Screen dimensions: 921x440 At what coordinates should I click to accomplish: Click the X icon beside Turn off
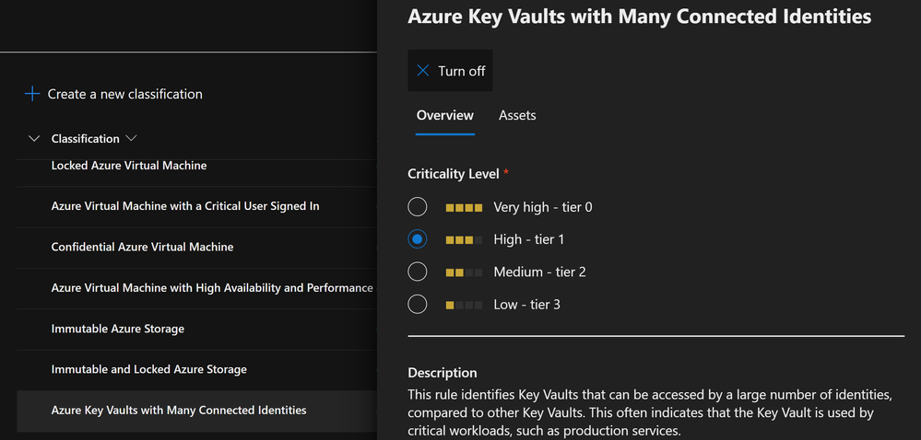point(423,71)
